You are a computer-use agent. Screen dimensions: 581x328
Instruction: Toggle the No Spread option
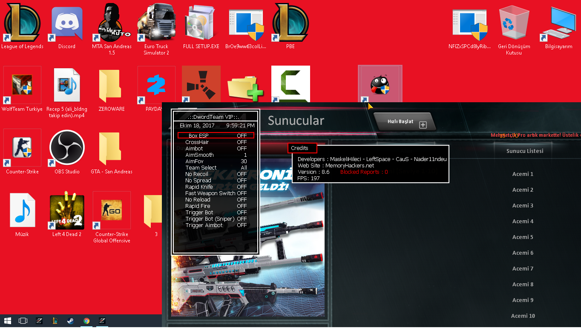coord(216,180)
